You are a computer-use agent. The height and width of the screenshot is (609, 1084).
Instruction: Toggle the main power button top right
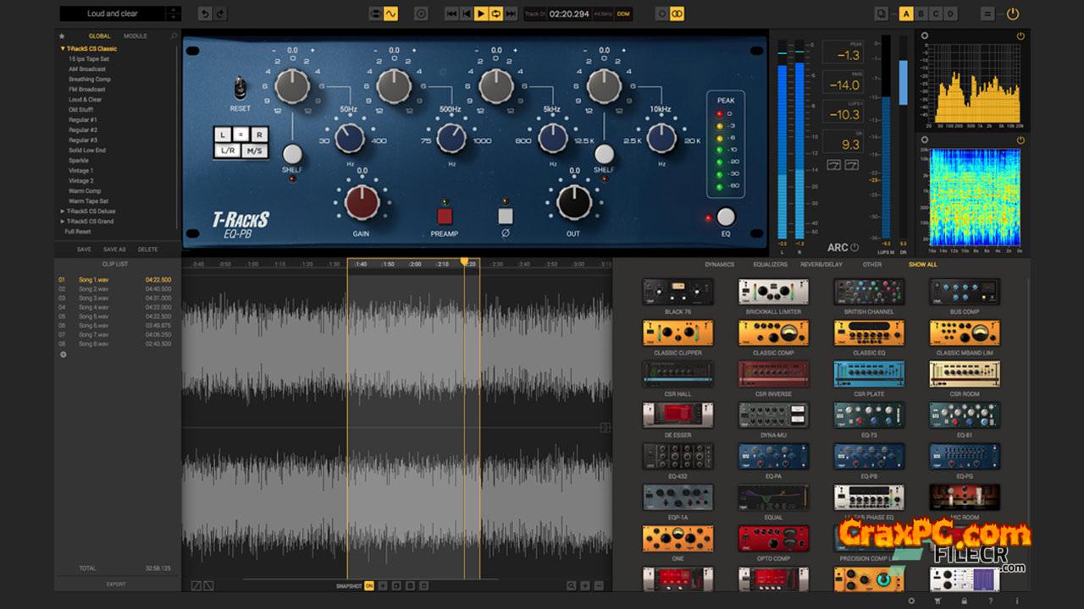tap(1013, 14)
